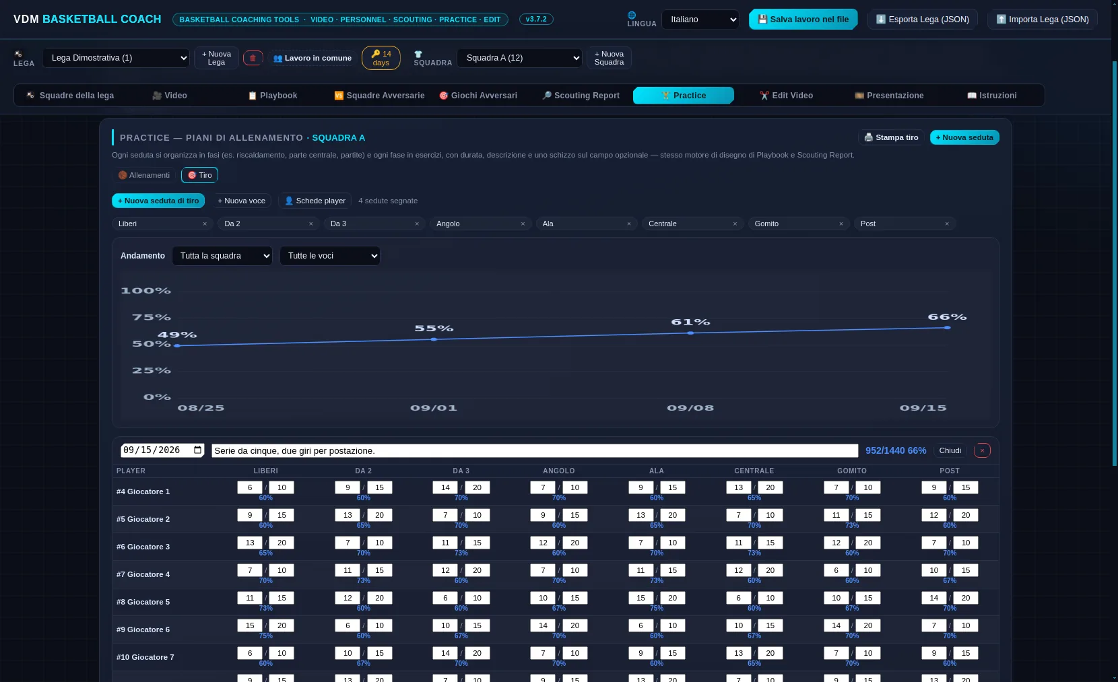Click the 09/15 data point on chart
This screenshot has height=682, width=1118.
pos(947,328)
